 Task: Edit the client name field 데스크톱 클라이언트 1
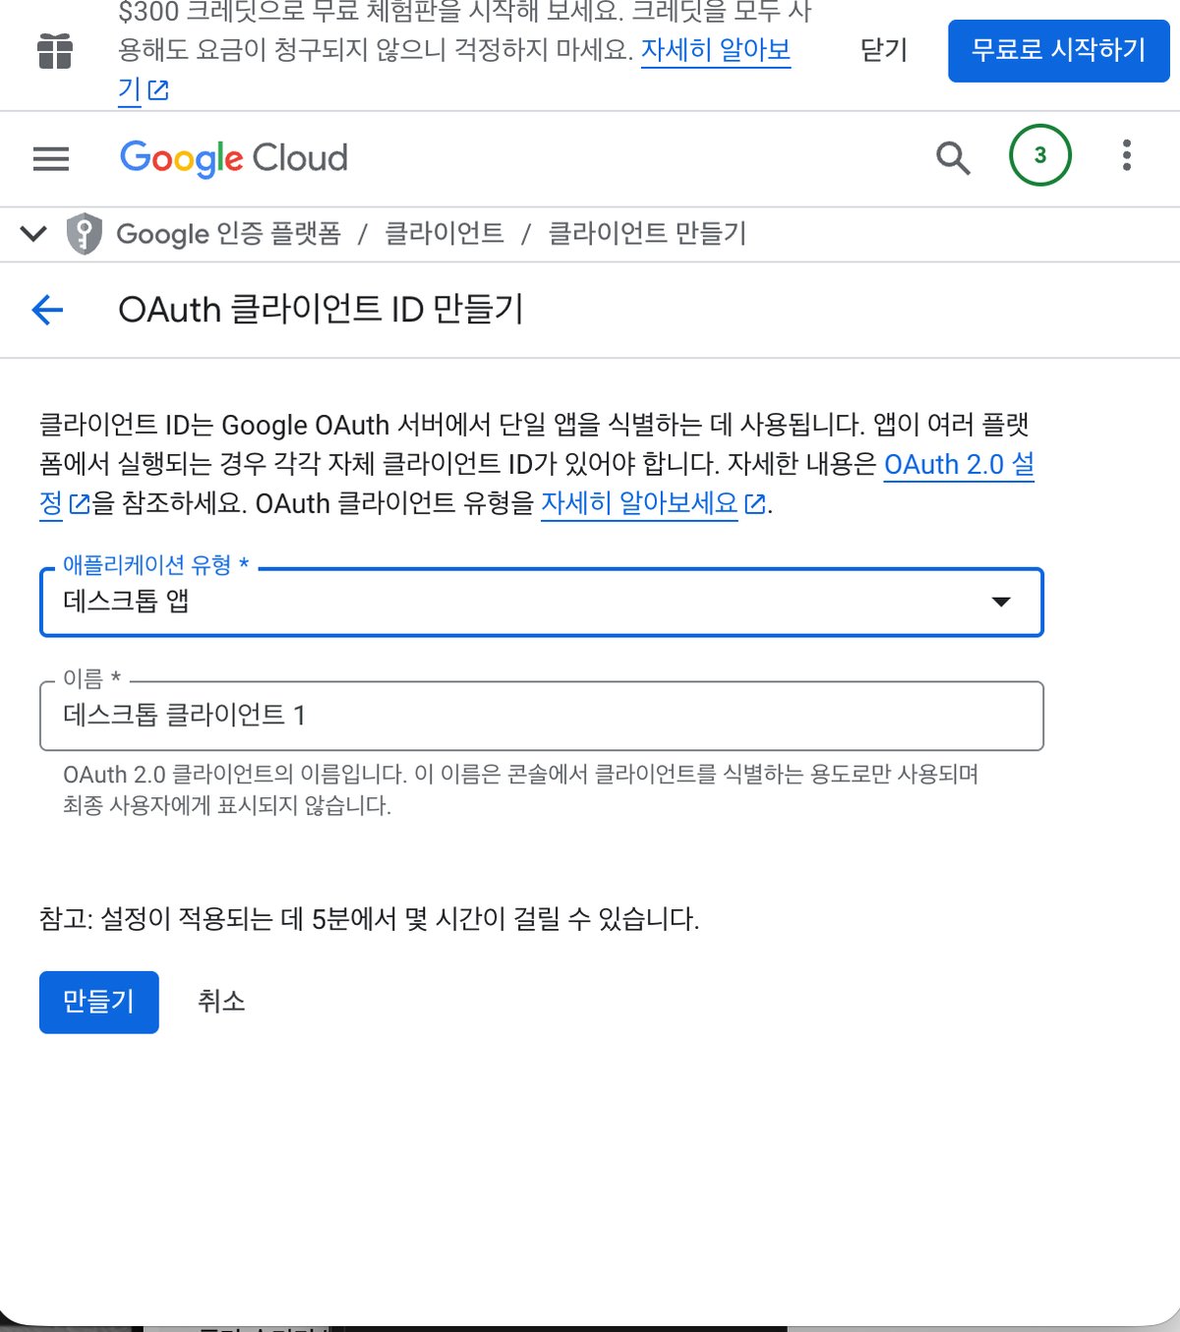(541, 717)
